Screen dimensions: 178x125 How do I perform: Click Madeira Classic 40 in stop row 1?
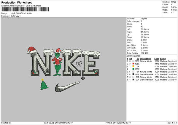168,61
